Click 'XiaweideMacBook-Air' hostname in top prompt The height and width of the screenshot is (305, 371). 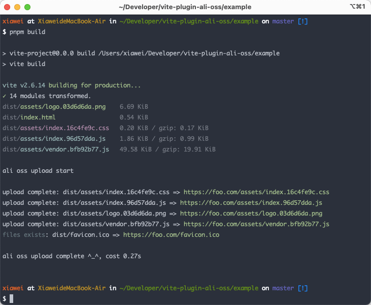72,21
